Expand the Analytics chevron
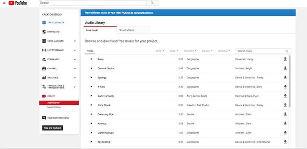Screen dimensions: 307x149 pos(75,78)
